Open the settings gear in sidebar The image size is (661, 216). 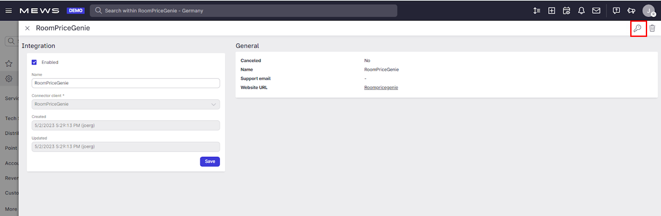(9, 79)
